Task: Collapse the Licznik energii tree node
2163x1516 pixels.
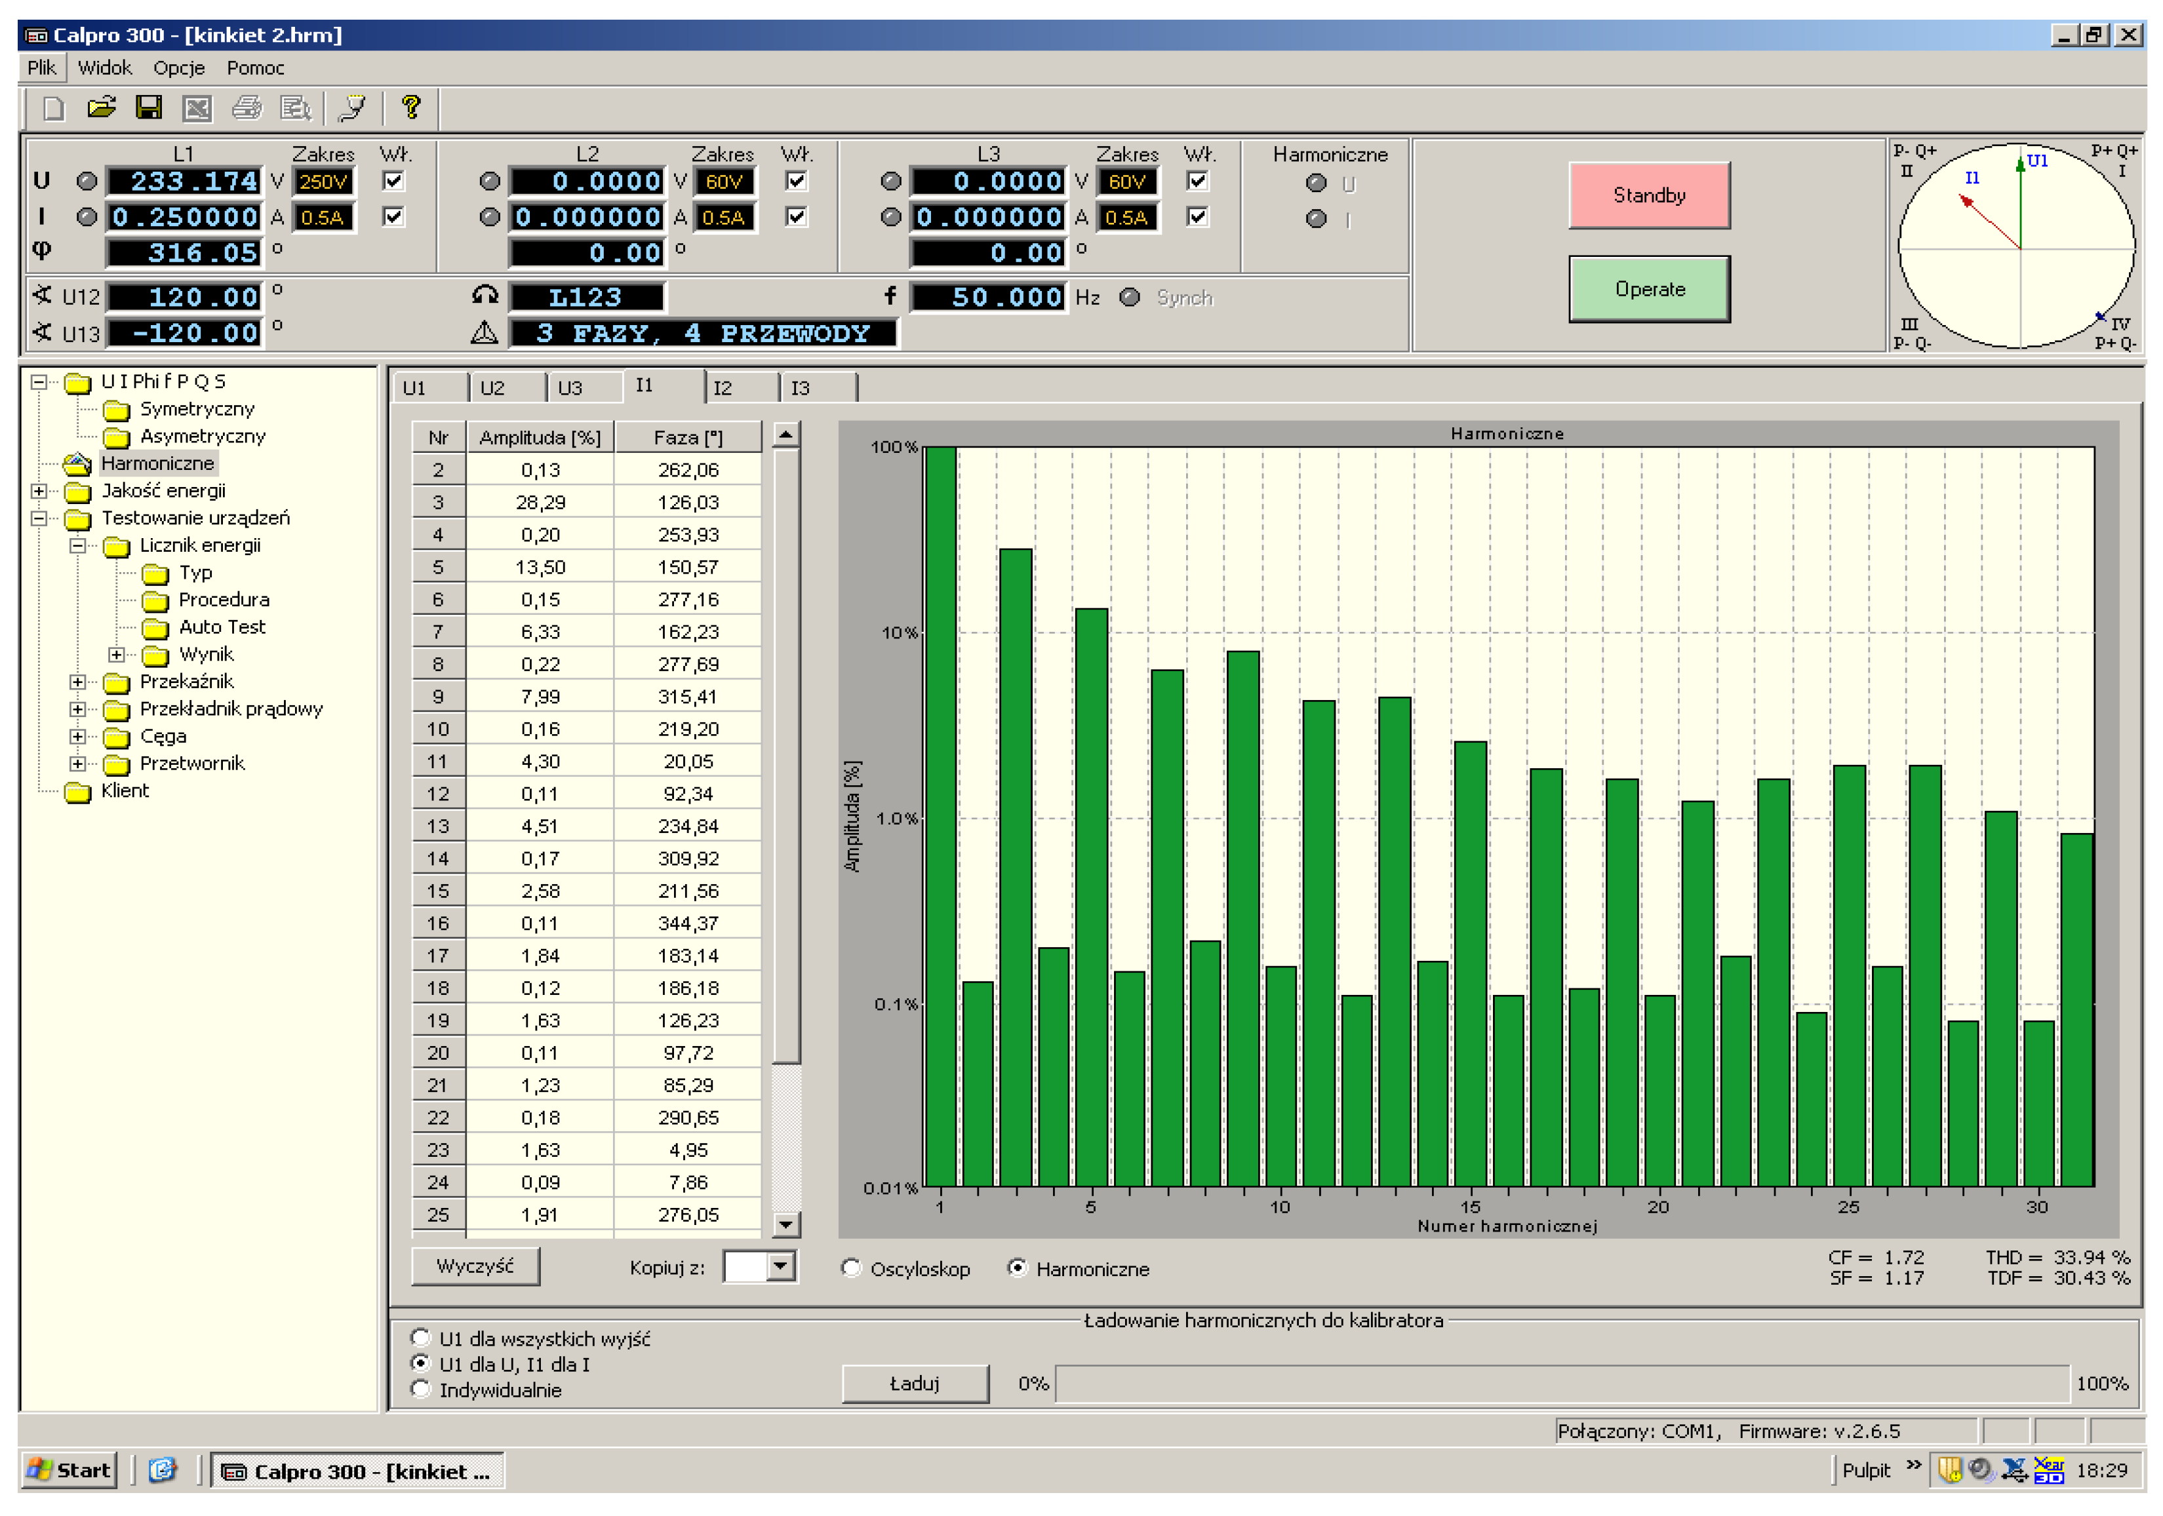Action: 78,545
